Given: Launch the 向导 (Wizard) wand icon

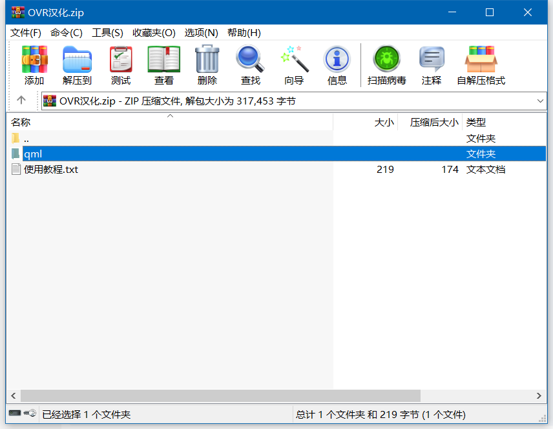Looking at the screenshot, I should [293, 65].
